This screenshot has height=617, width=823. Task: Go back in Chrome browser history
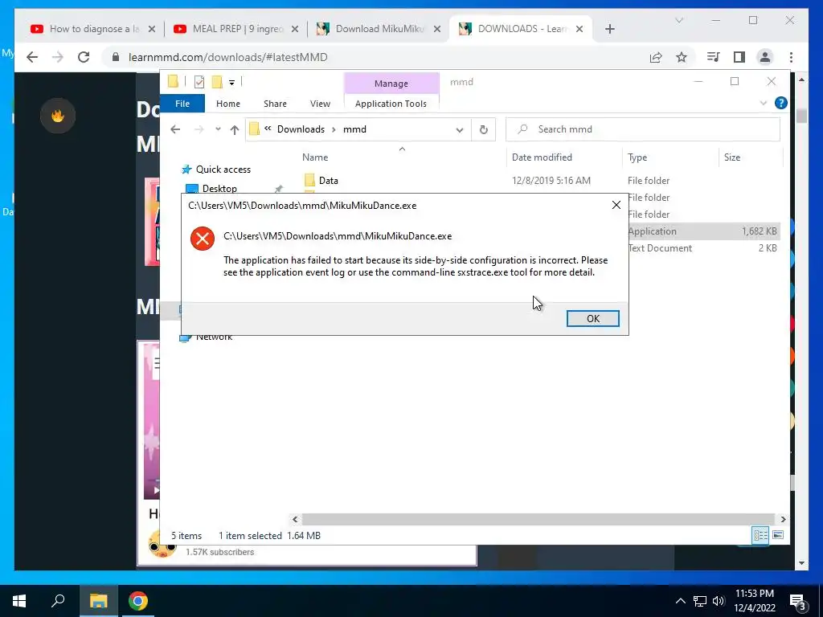[32, 57]
